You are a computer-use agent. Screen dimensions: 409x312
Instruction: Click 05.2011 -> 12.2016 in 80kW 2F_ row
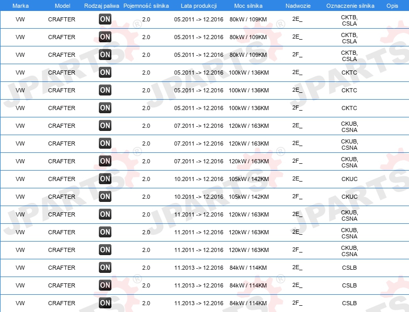coord(199,55)
